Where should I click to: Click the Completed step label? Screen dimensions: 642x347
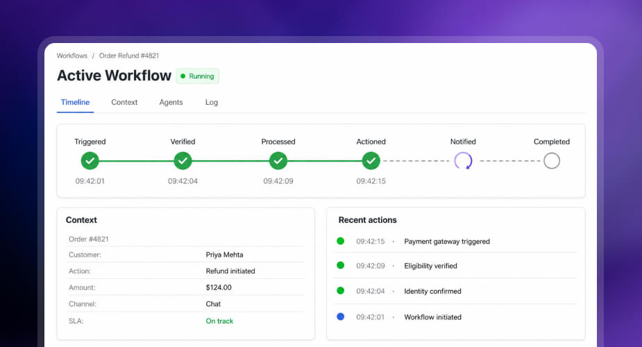coord(552,142)
